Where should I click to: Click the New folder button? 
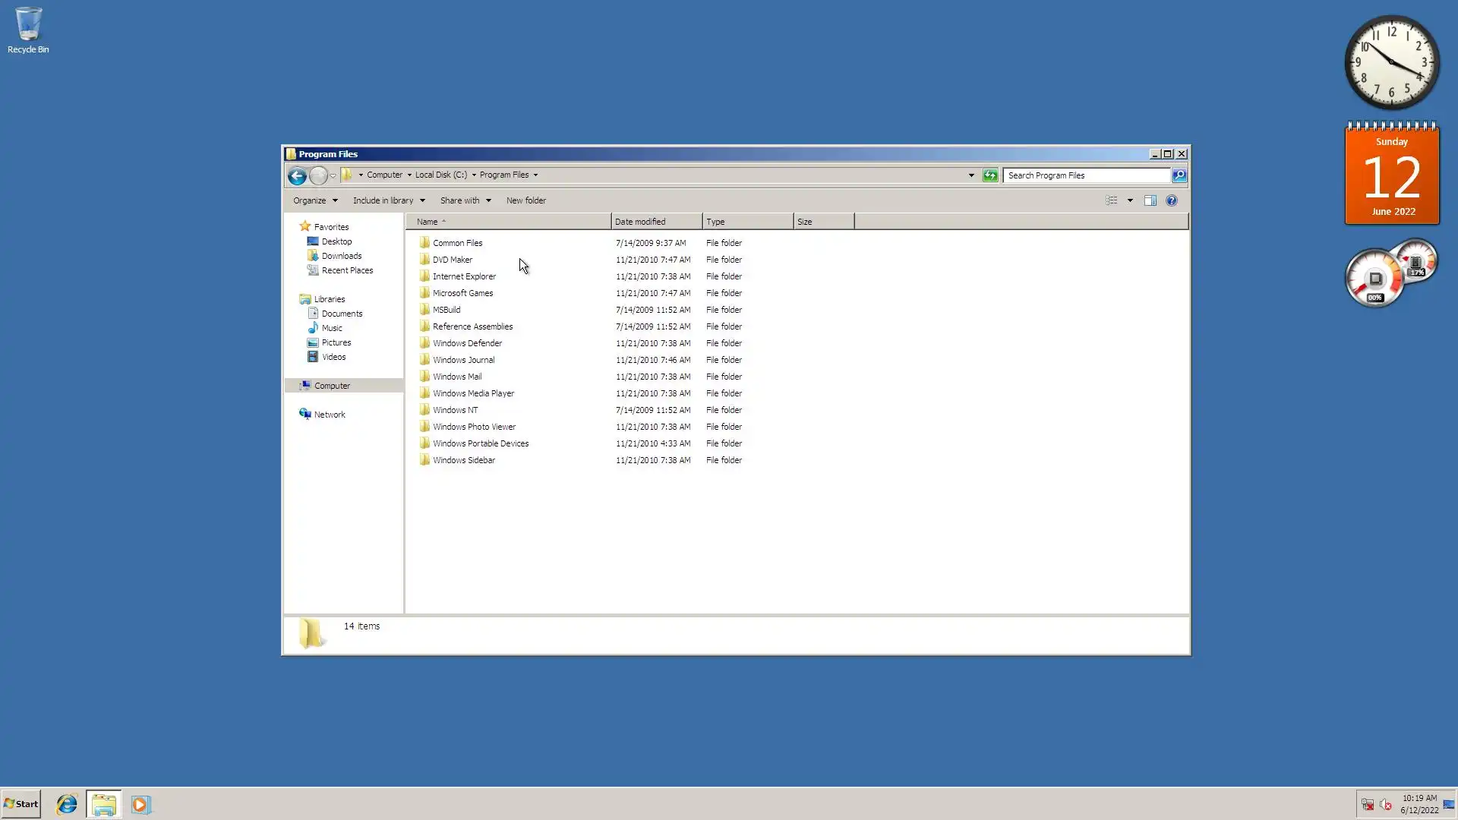pyautogui.click(x=525, y=200)
